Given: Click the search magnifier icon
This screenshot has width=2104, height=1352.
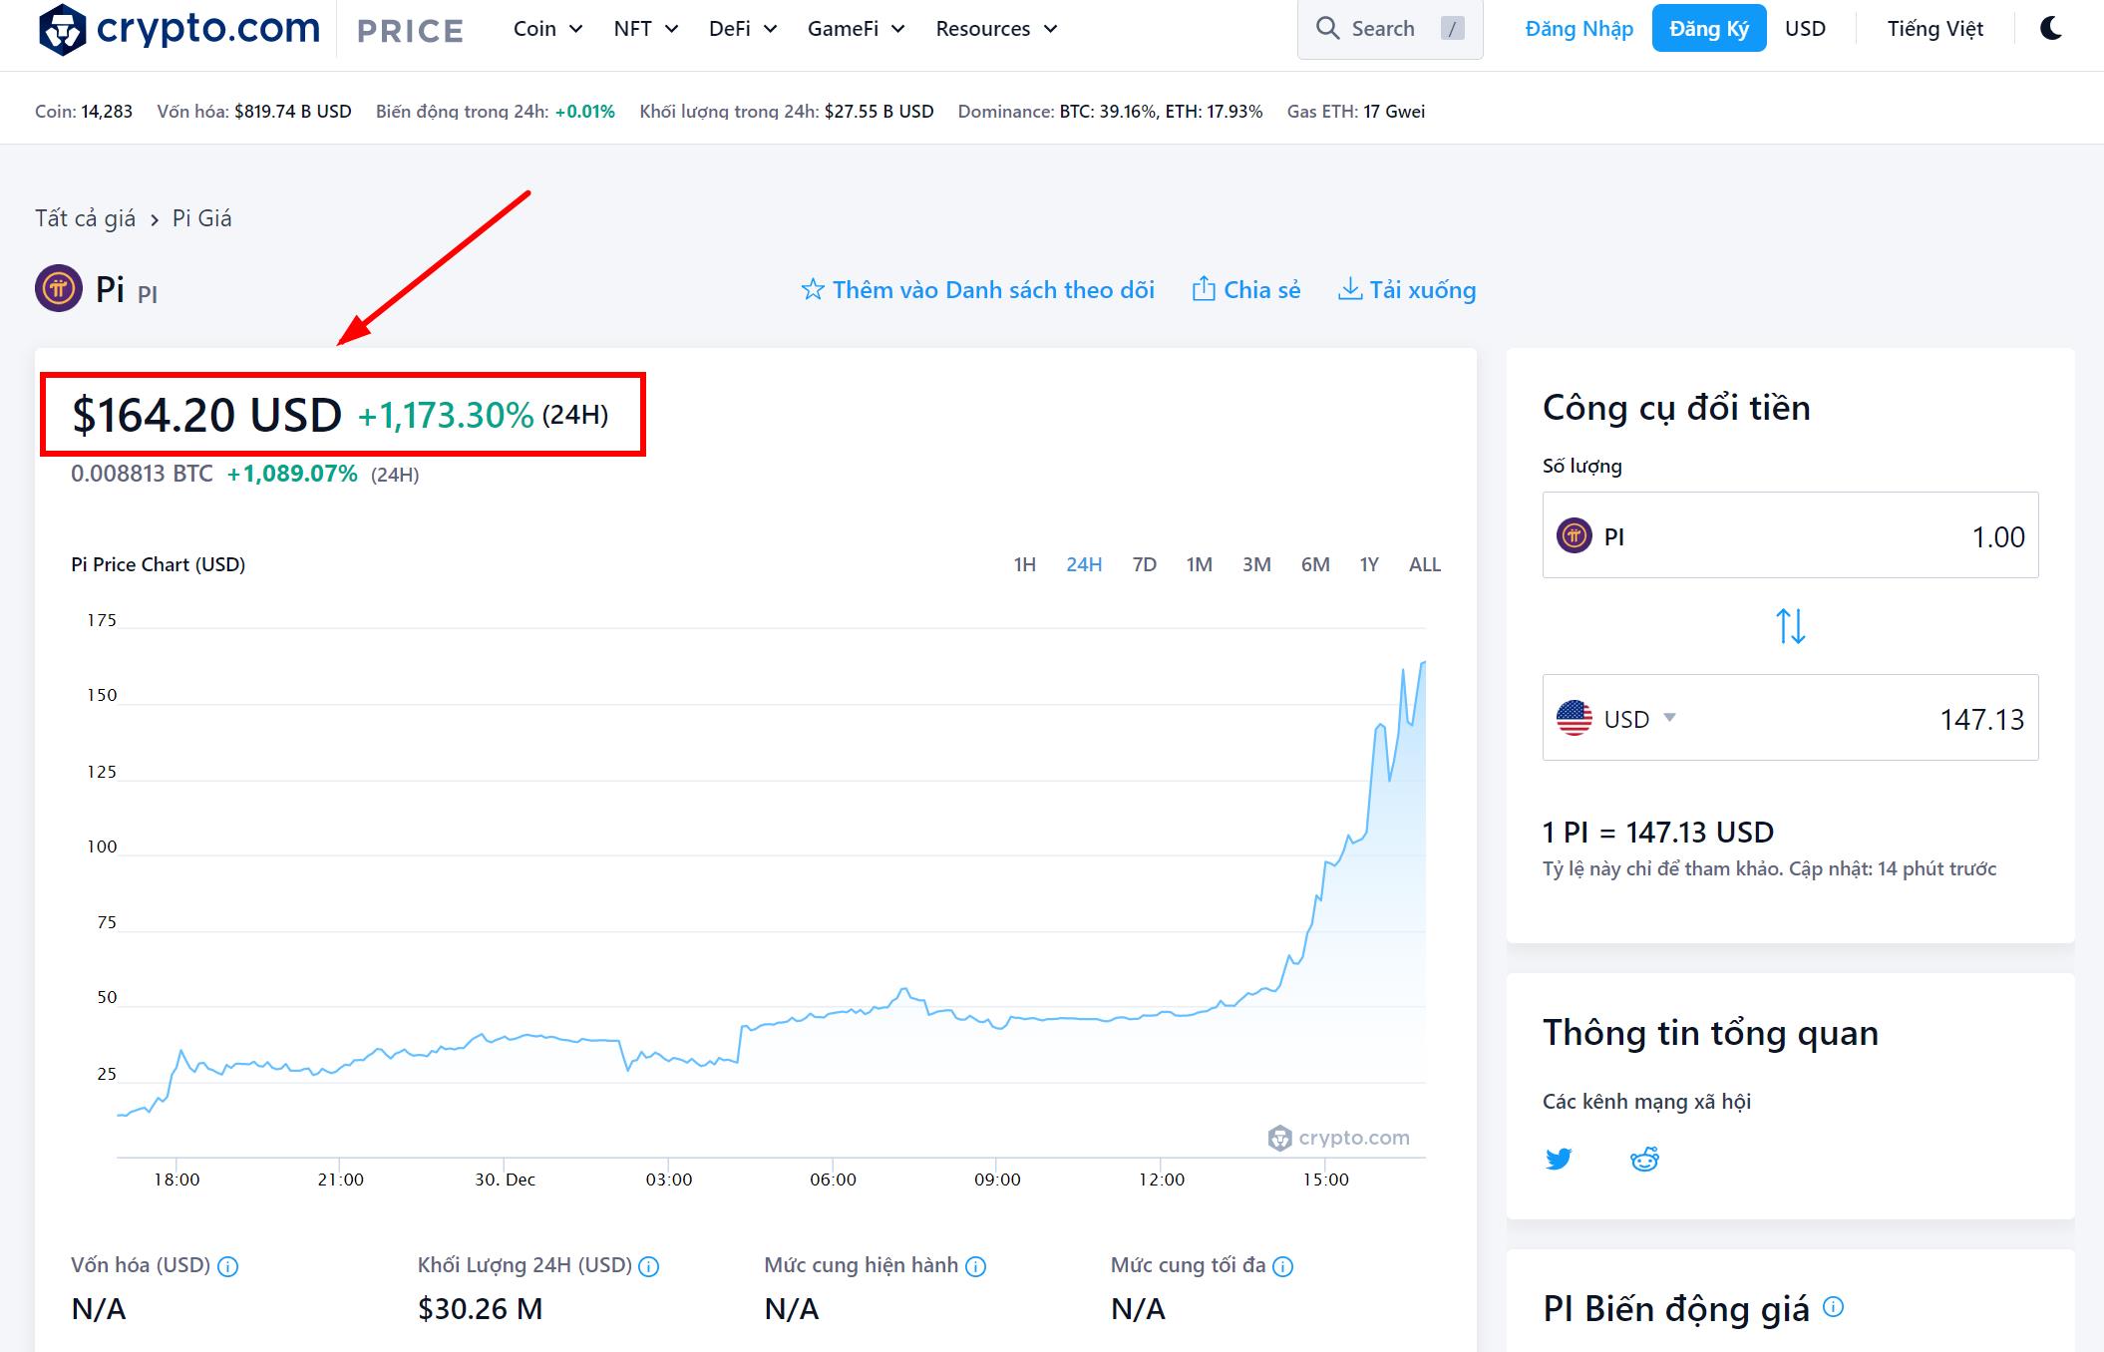Looking at the screenshot, I should click(x=1327, y=28).
